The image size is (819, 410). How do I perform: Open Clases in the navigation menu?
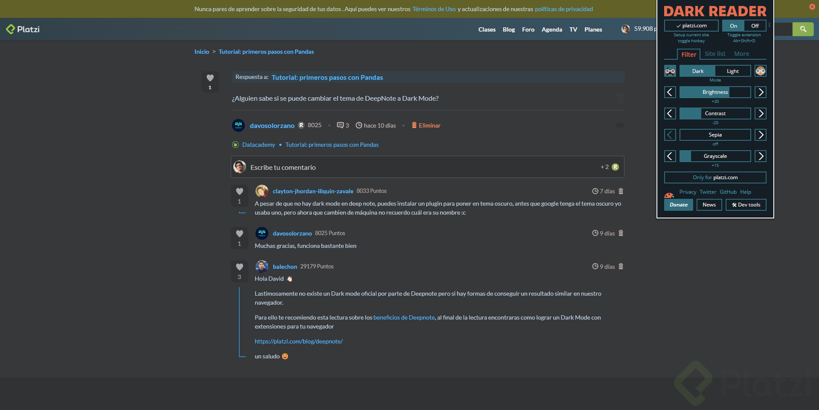[487, 29]
